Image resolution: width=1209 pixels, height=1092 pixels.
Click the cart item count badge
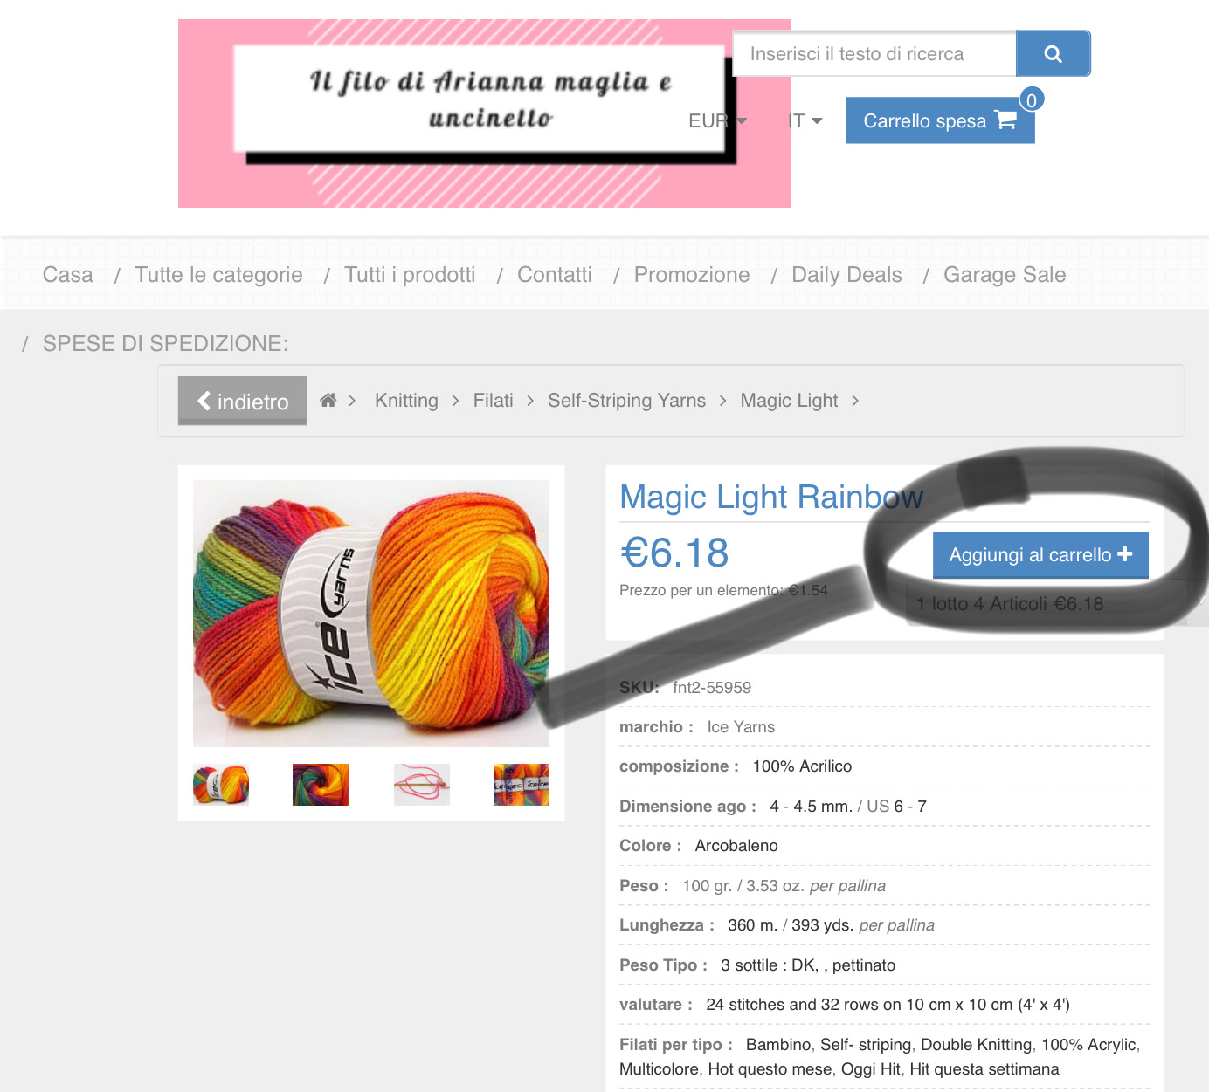(1032, 100)
